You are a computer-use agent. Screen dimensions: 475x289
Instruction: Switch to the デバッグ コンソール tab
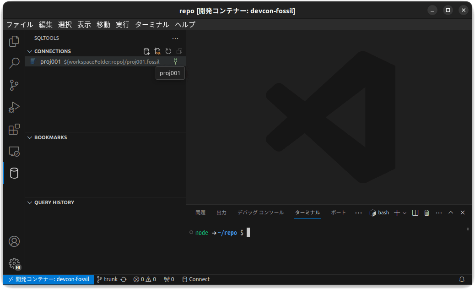pos(260,213)
